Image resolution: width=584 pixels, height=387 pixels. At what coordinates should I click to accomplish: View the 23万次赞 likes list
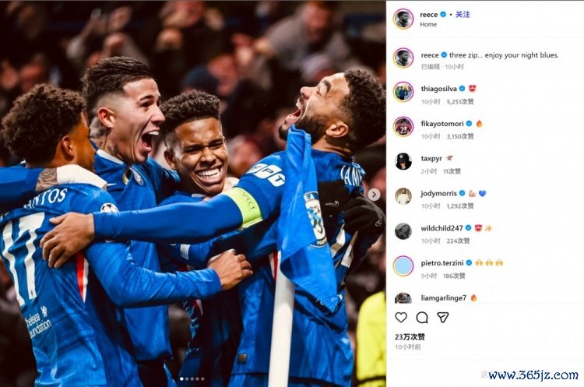[410, 336]
